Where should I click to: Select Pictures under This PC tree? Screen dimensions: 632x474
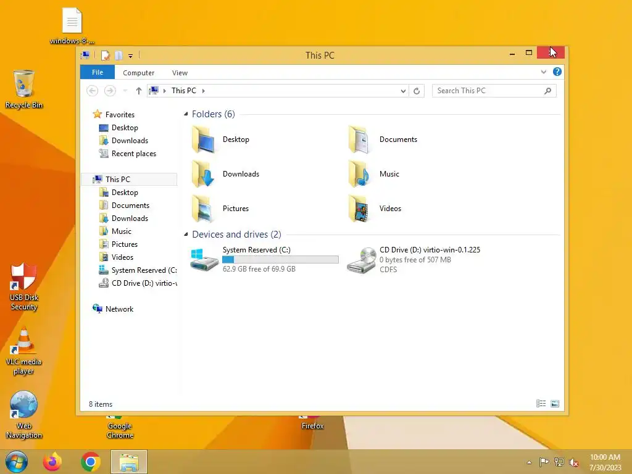coord(125,244)
